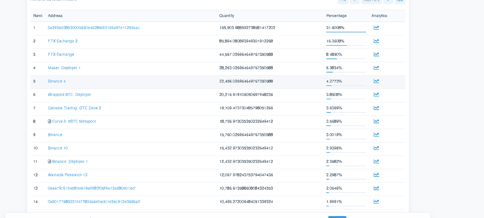Go to Binance 4 address
Screen dimensions: 484x218
57,81
